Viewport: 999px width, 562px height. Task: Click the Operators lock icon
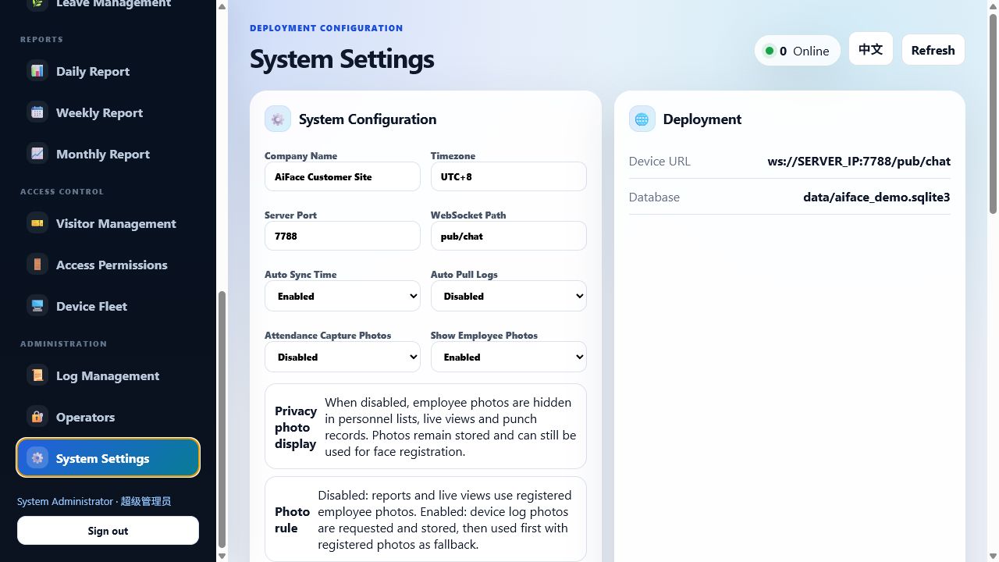coord(37,417)
